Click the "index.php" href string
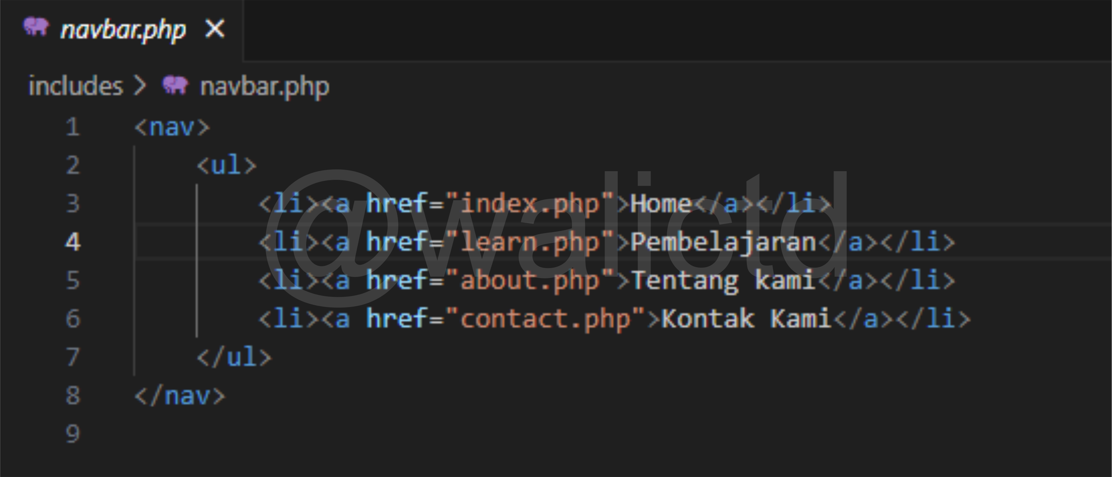 (x=530, y=204)
